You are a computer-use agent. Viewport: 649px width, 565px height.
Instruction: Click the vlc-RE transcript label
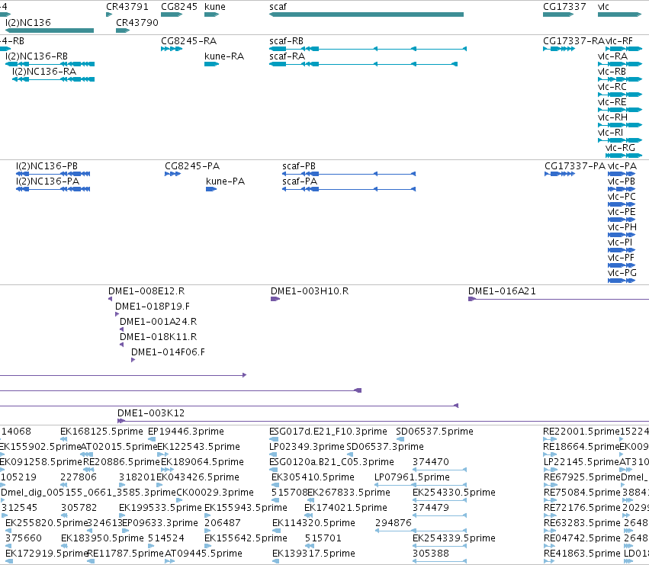pos(612,102)
